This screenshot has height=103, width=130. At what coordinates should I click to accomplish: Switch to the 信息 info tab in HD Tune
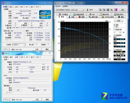(x=71, y=17)
